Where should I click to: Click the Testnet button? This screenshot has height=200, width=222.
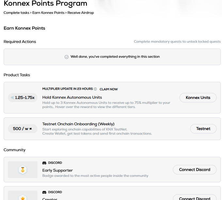pyautogui.click(x=203, y=129)
